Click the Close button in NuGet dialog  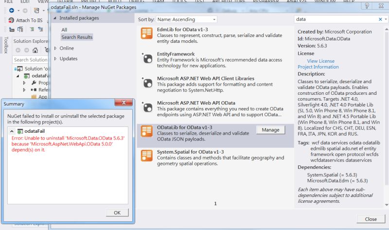click(x=371, y=219)
